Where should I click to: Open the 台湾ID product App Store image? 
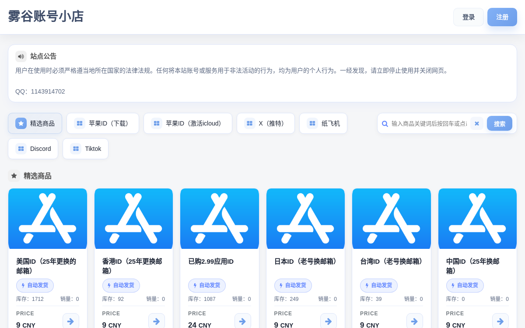point(392,219)
